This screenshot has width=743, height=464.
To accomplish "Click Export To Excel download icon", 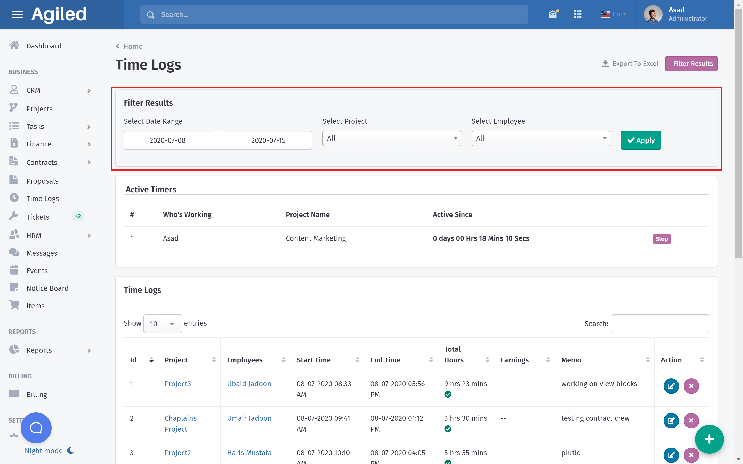I will coord(605,63).
